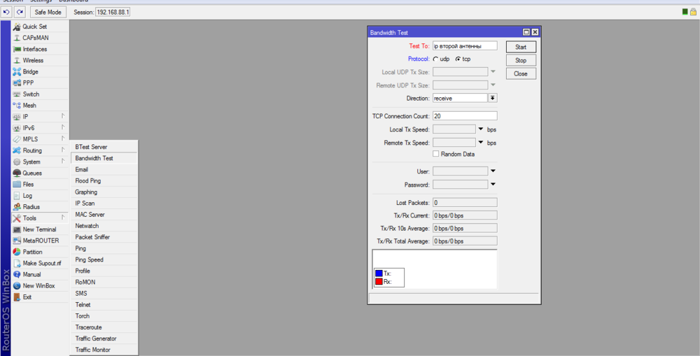This screenshot has width=700, height=356.
Task: Click the Partition pie icon
Action: click(17, 252)
